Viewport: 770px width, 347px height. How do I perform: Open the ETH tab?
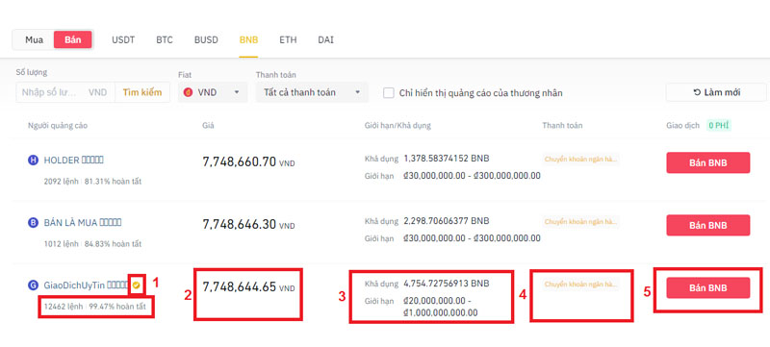(x=288, y=40)
